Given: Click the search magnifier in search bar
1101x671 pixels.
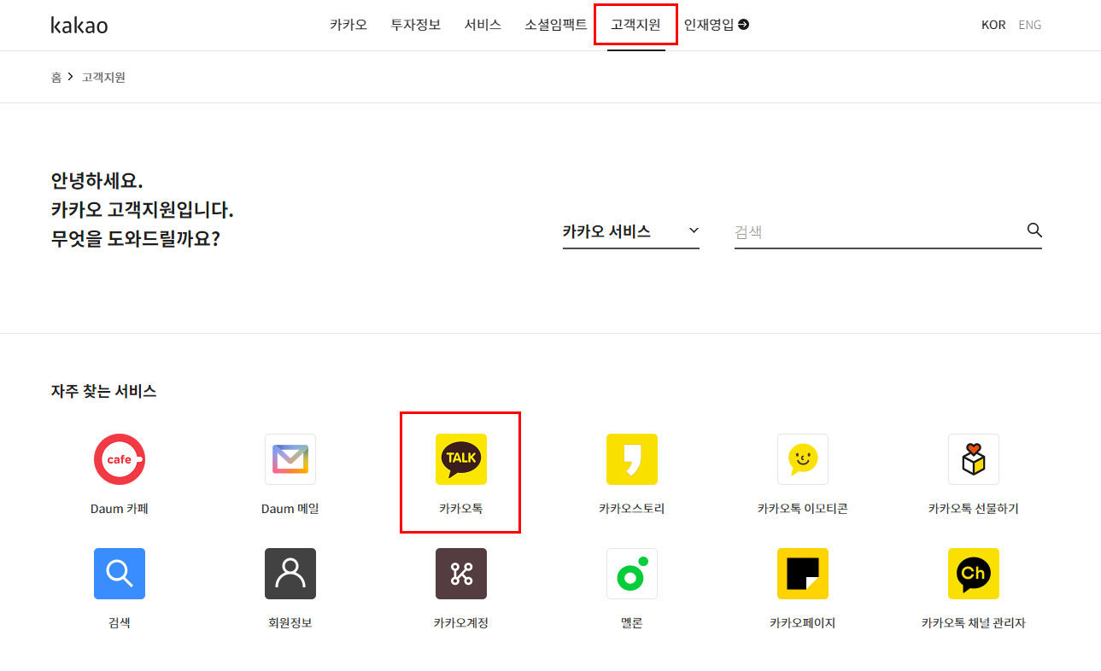Looking at the screenshot, I should pos(1034,230).
